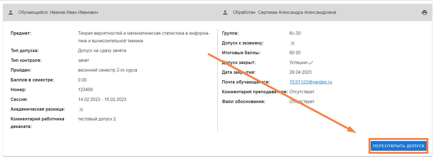Click the X mark next to Допуск к экзамену
Screen dimensions: 433x157
(x=292, y=43)
